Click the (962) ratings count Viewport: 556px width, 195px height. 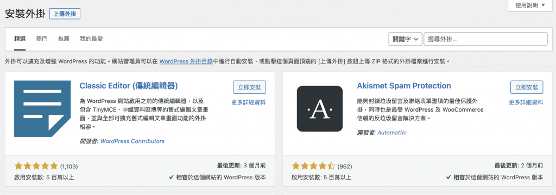coord(345,166)
